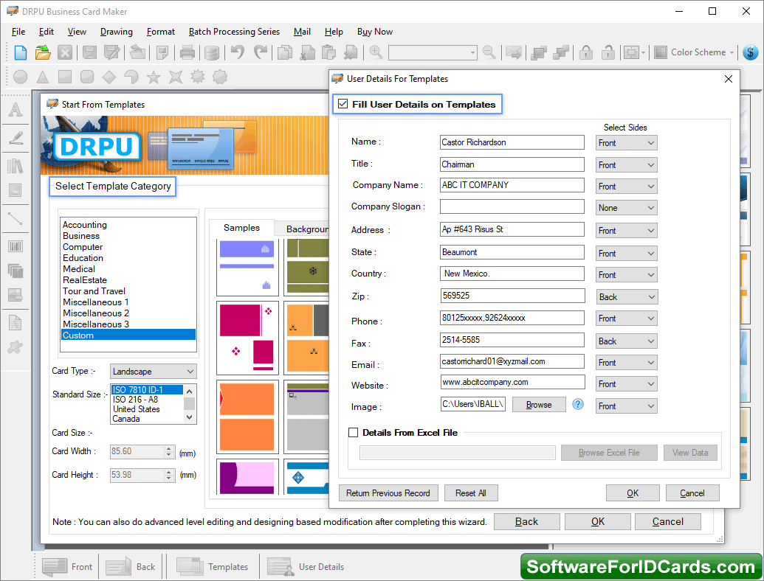Open the Drawing menu
The width and height of the screenshot is (764, 581).
(x=116, y=32)
